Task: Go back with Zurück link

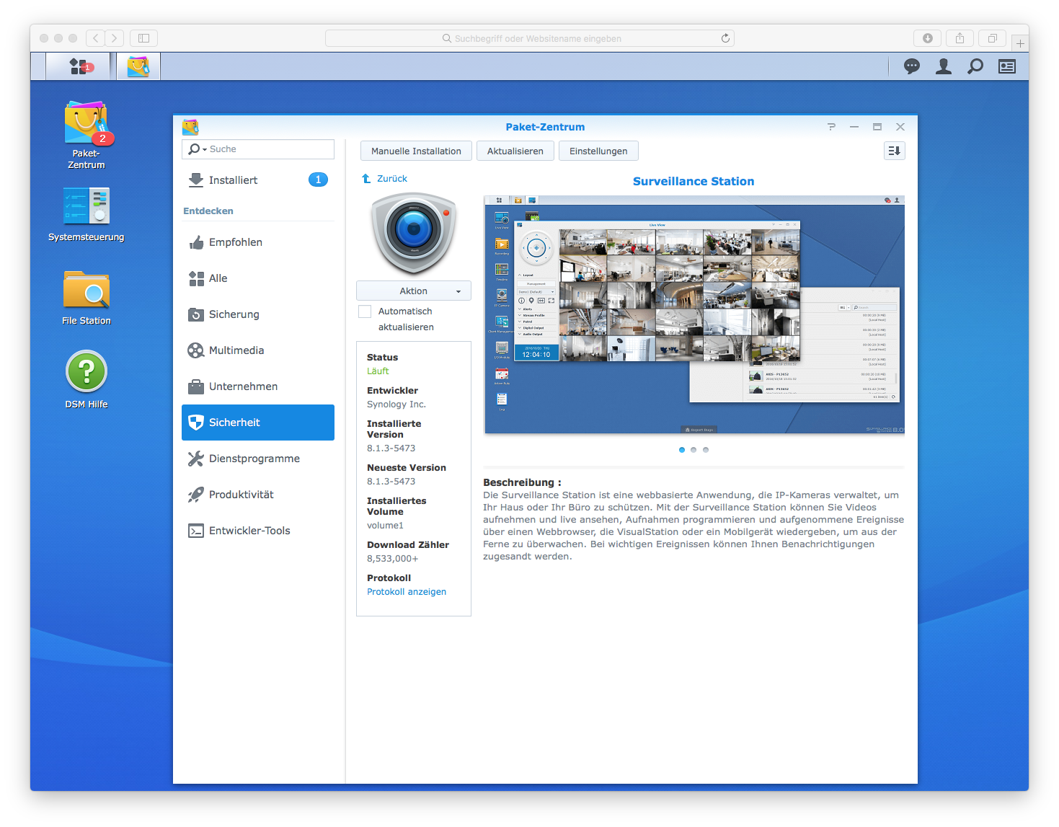Action: [384, 179]
